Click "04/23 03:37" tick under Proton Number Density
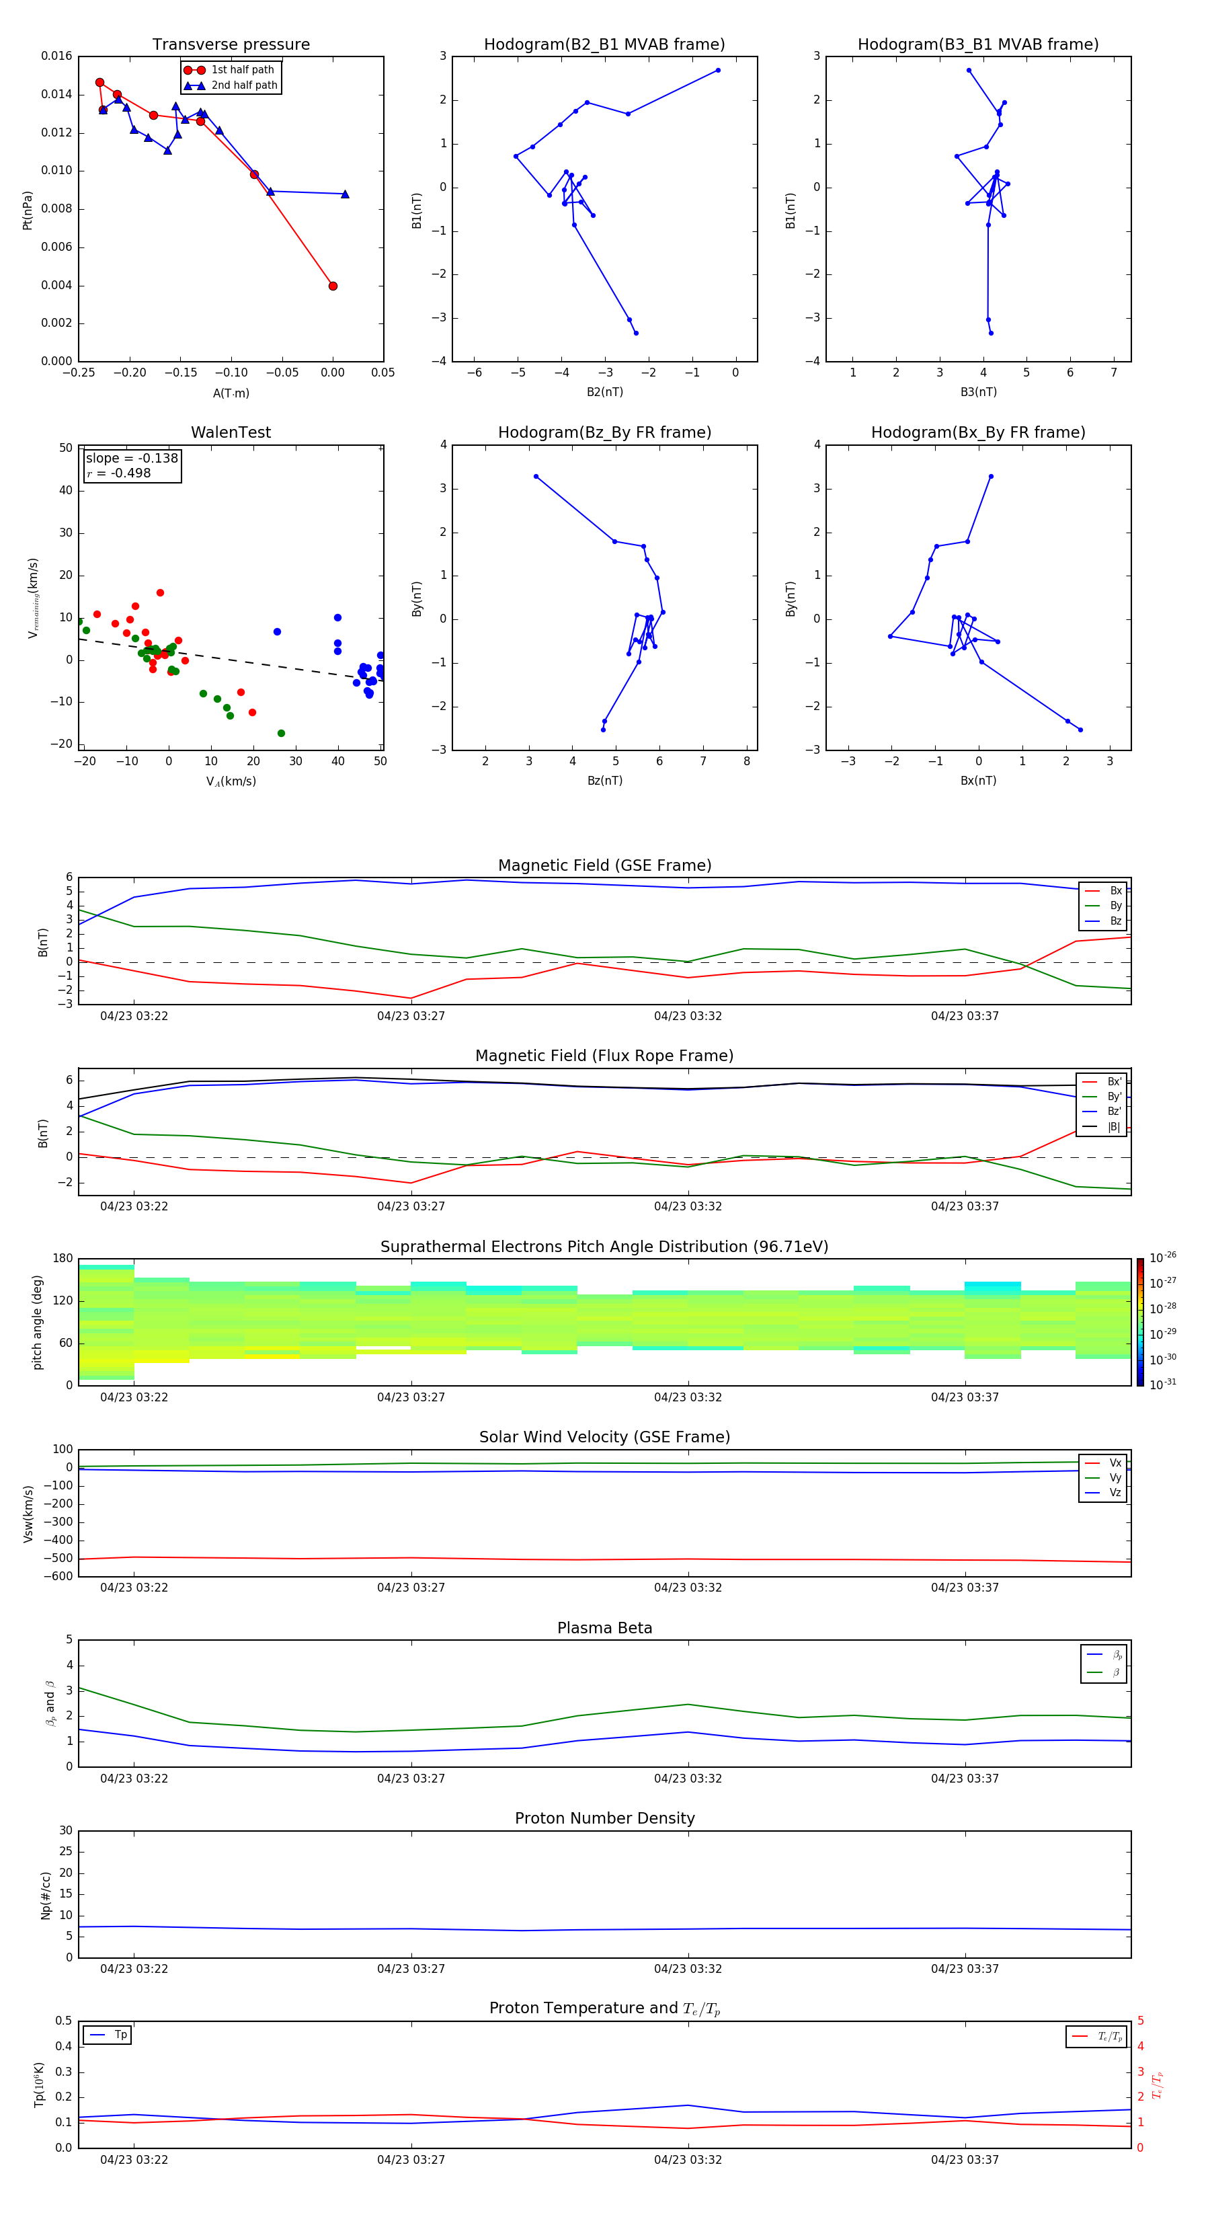The image size is (1210, 2219). click(x=965, y=1969)
